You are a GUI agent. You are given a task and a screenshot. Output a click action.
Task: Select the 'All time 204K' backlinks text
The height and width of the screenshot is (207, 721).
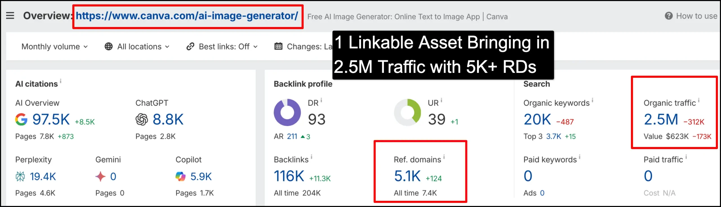tap(297, 193)
